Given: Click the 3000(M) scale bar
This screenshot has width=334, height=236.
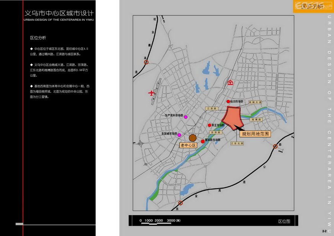Looking at the screenshot, I should pyautogui.click(x=173, y=220).
